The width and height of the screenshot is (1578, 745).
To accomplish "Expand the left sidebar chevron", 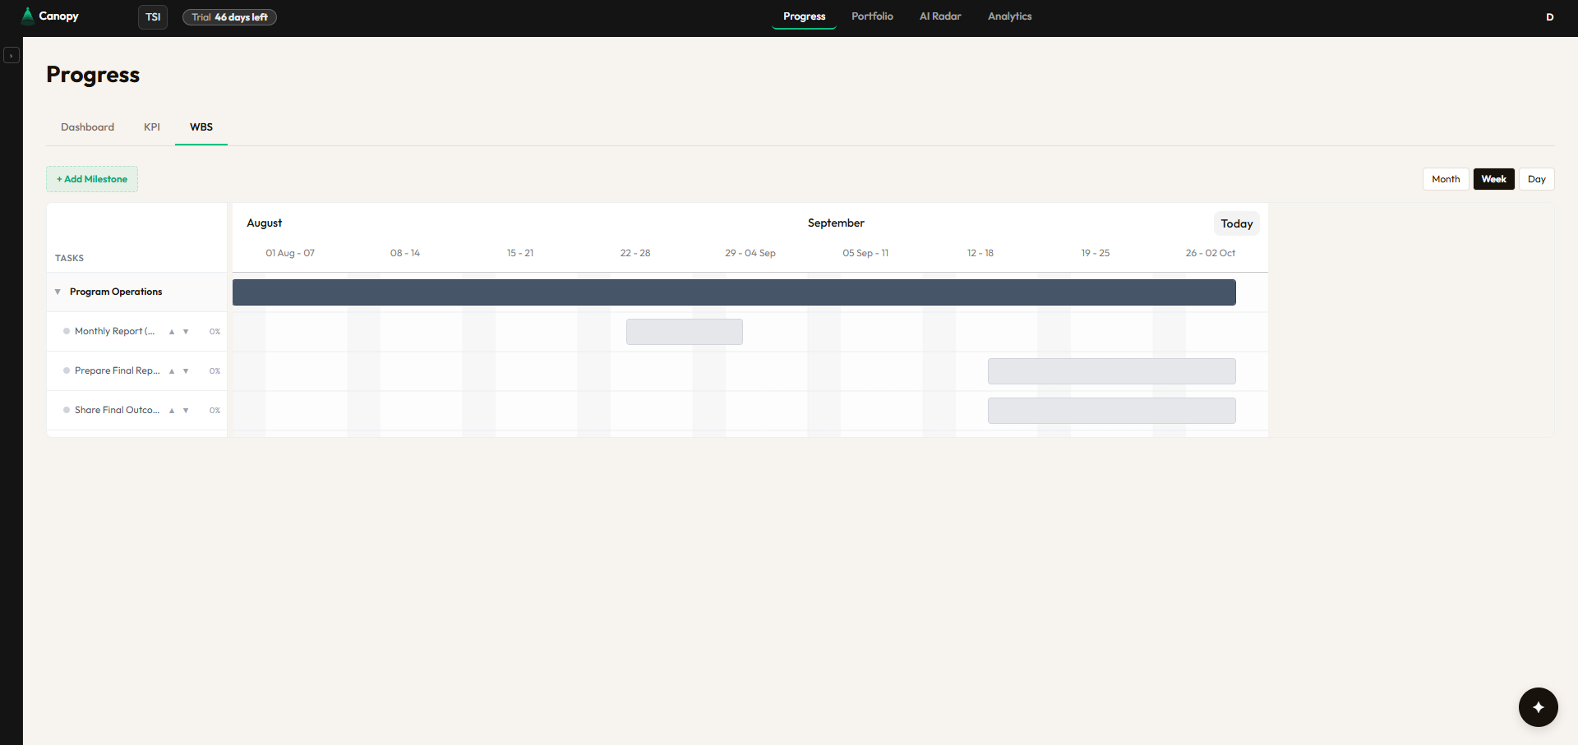I will 12,56.
